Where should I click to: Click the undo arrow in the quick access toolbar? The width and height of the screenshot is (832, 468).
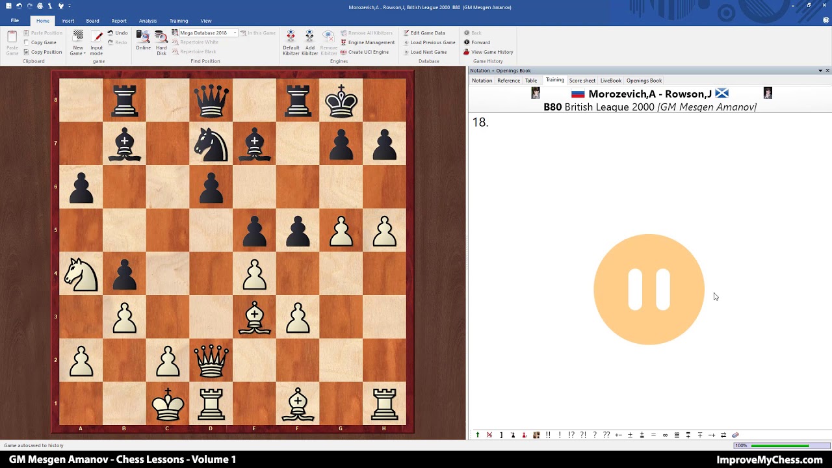[x=19, y=6]
